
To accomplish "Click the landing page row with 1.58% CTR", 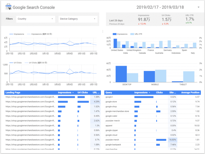I will 53,97.
